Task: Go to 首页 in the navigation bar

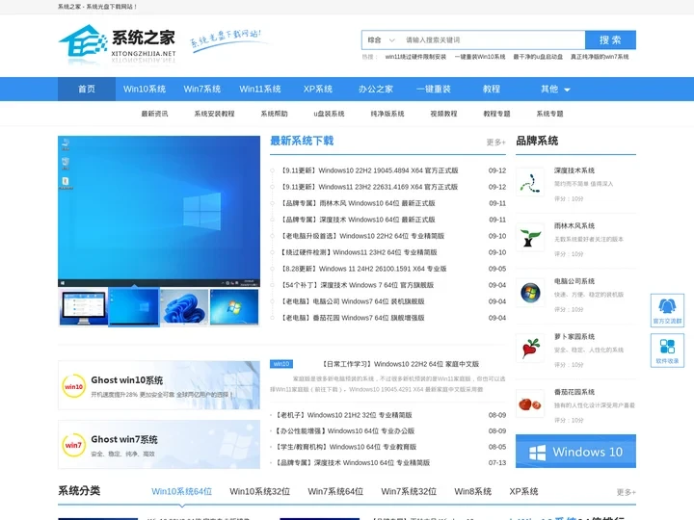Action: pyautogui.click(x=87, y=89)
